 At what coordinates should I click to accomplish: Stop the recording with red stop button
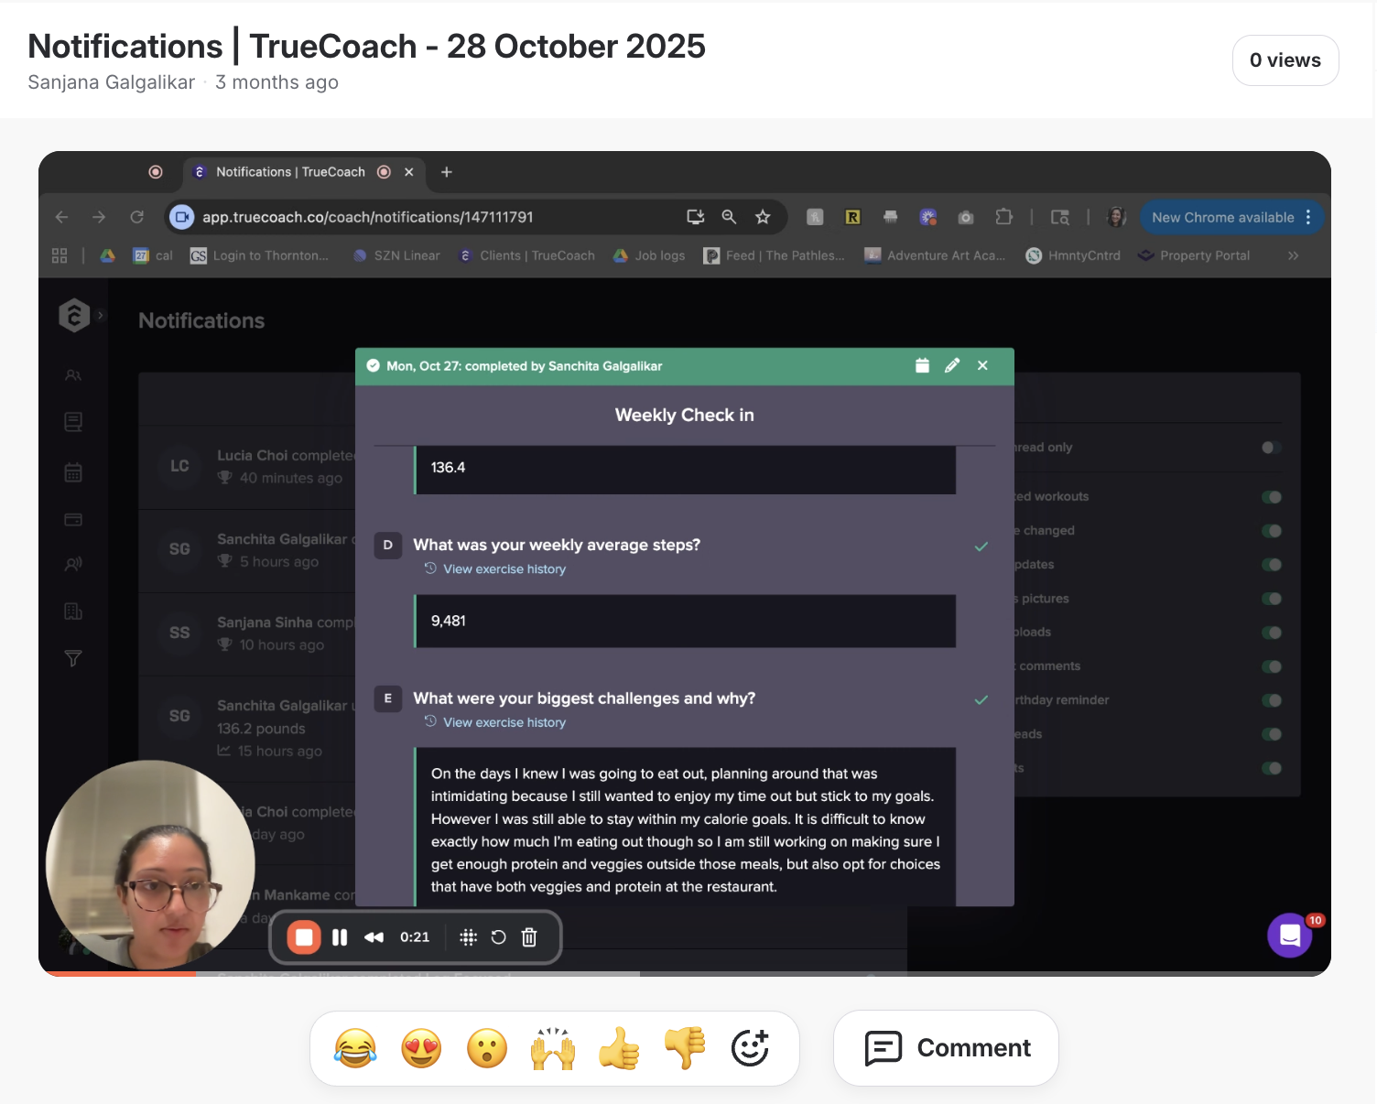pyautogui.click(x=304, y=937)
